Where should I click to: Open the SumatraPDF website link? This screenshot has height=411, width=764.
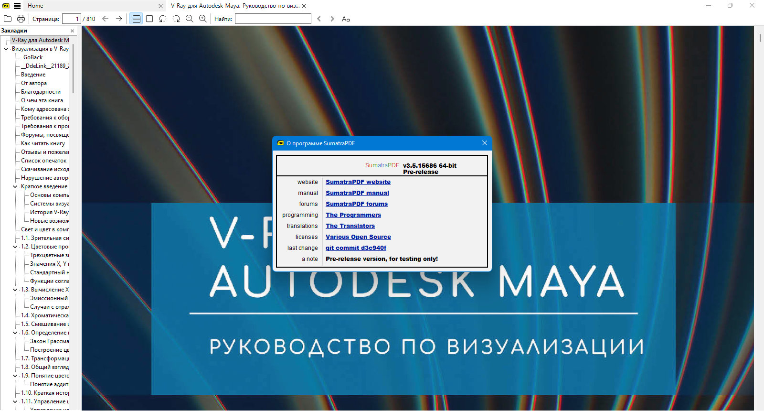(x=358, y=182)
